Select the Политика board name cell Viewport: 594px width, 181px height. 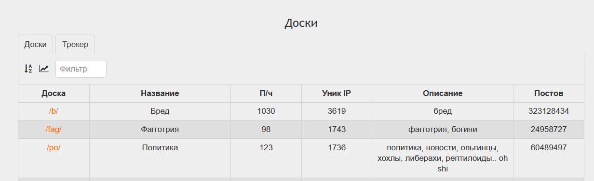point(160,158)
